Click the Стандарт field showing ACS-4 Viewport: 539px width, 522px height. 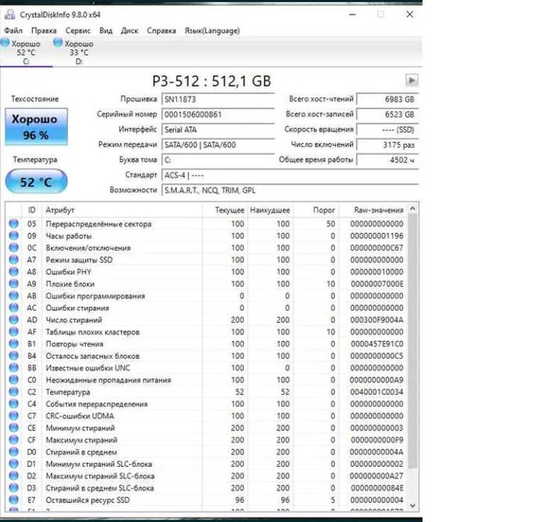(290, 175)
